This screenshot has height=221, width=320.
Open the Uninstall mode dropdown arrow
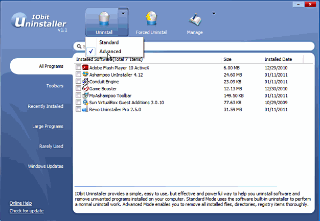(x=123, y=14)
